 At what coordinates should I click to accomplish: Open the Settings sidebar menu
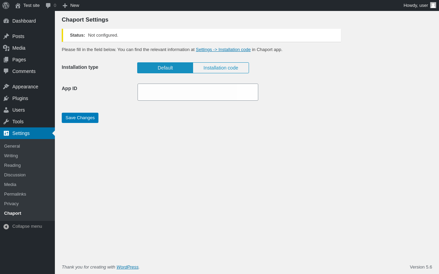coord(21,133)
